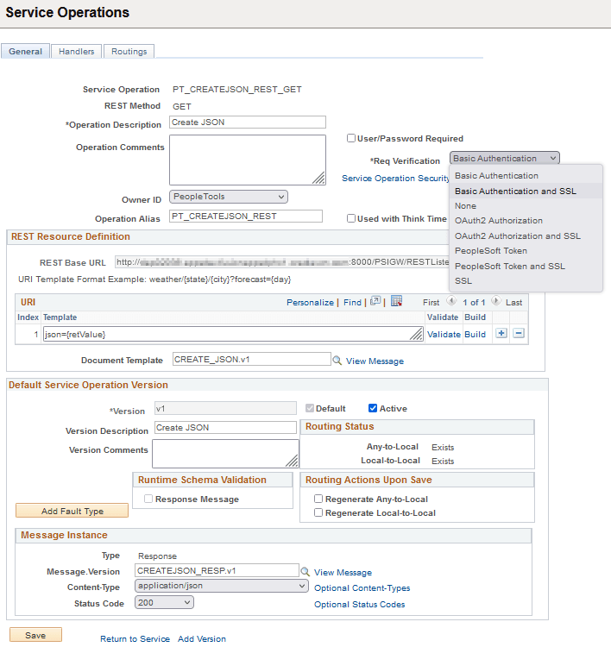Go to next URI row arrow
Screen dimensions: 611x647
(495, 301)
